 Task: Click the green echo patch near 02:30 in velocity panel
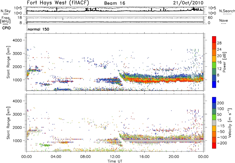pyautogui.click(x=46, y=145)
